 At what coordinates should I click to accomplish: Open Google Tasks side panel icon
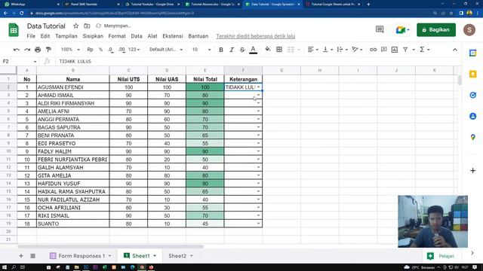472,96
